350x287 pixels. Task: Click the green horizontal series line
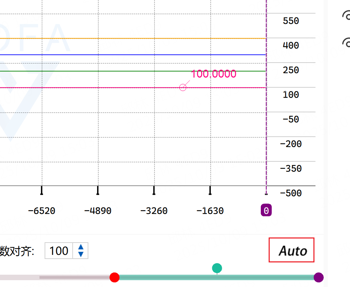point(133,71)
